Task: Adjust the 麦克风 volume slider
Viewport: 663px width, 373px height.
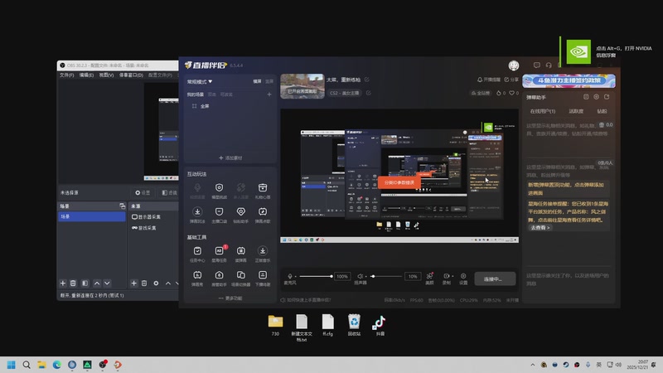Action: (317, 276)
